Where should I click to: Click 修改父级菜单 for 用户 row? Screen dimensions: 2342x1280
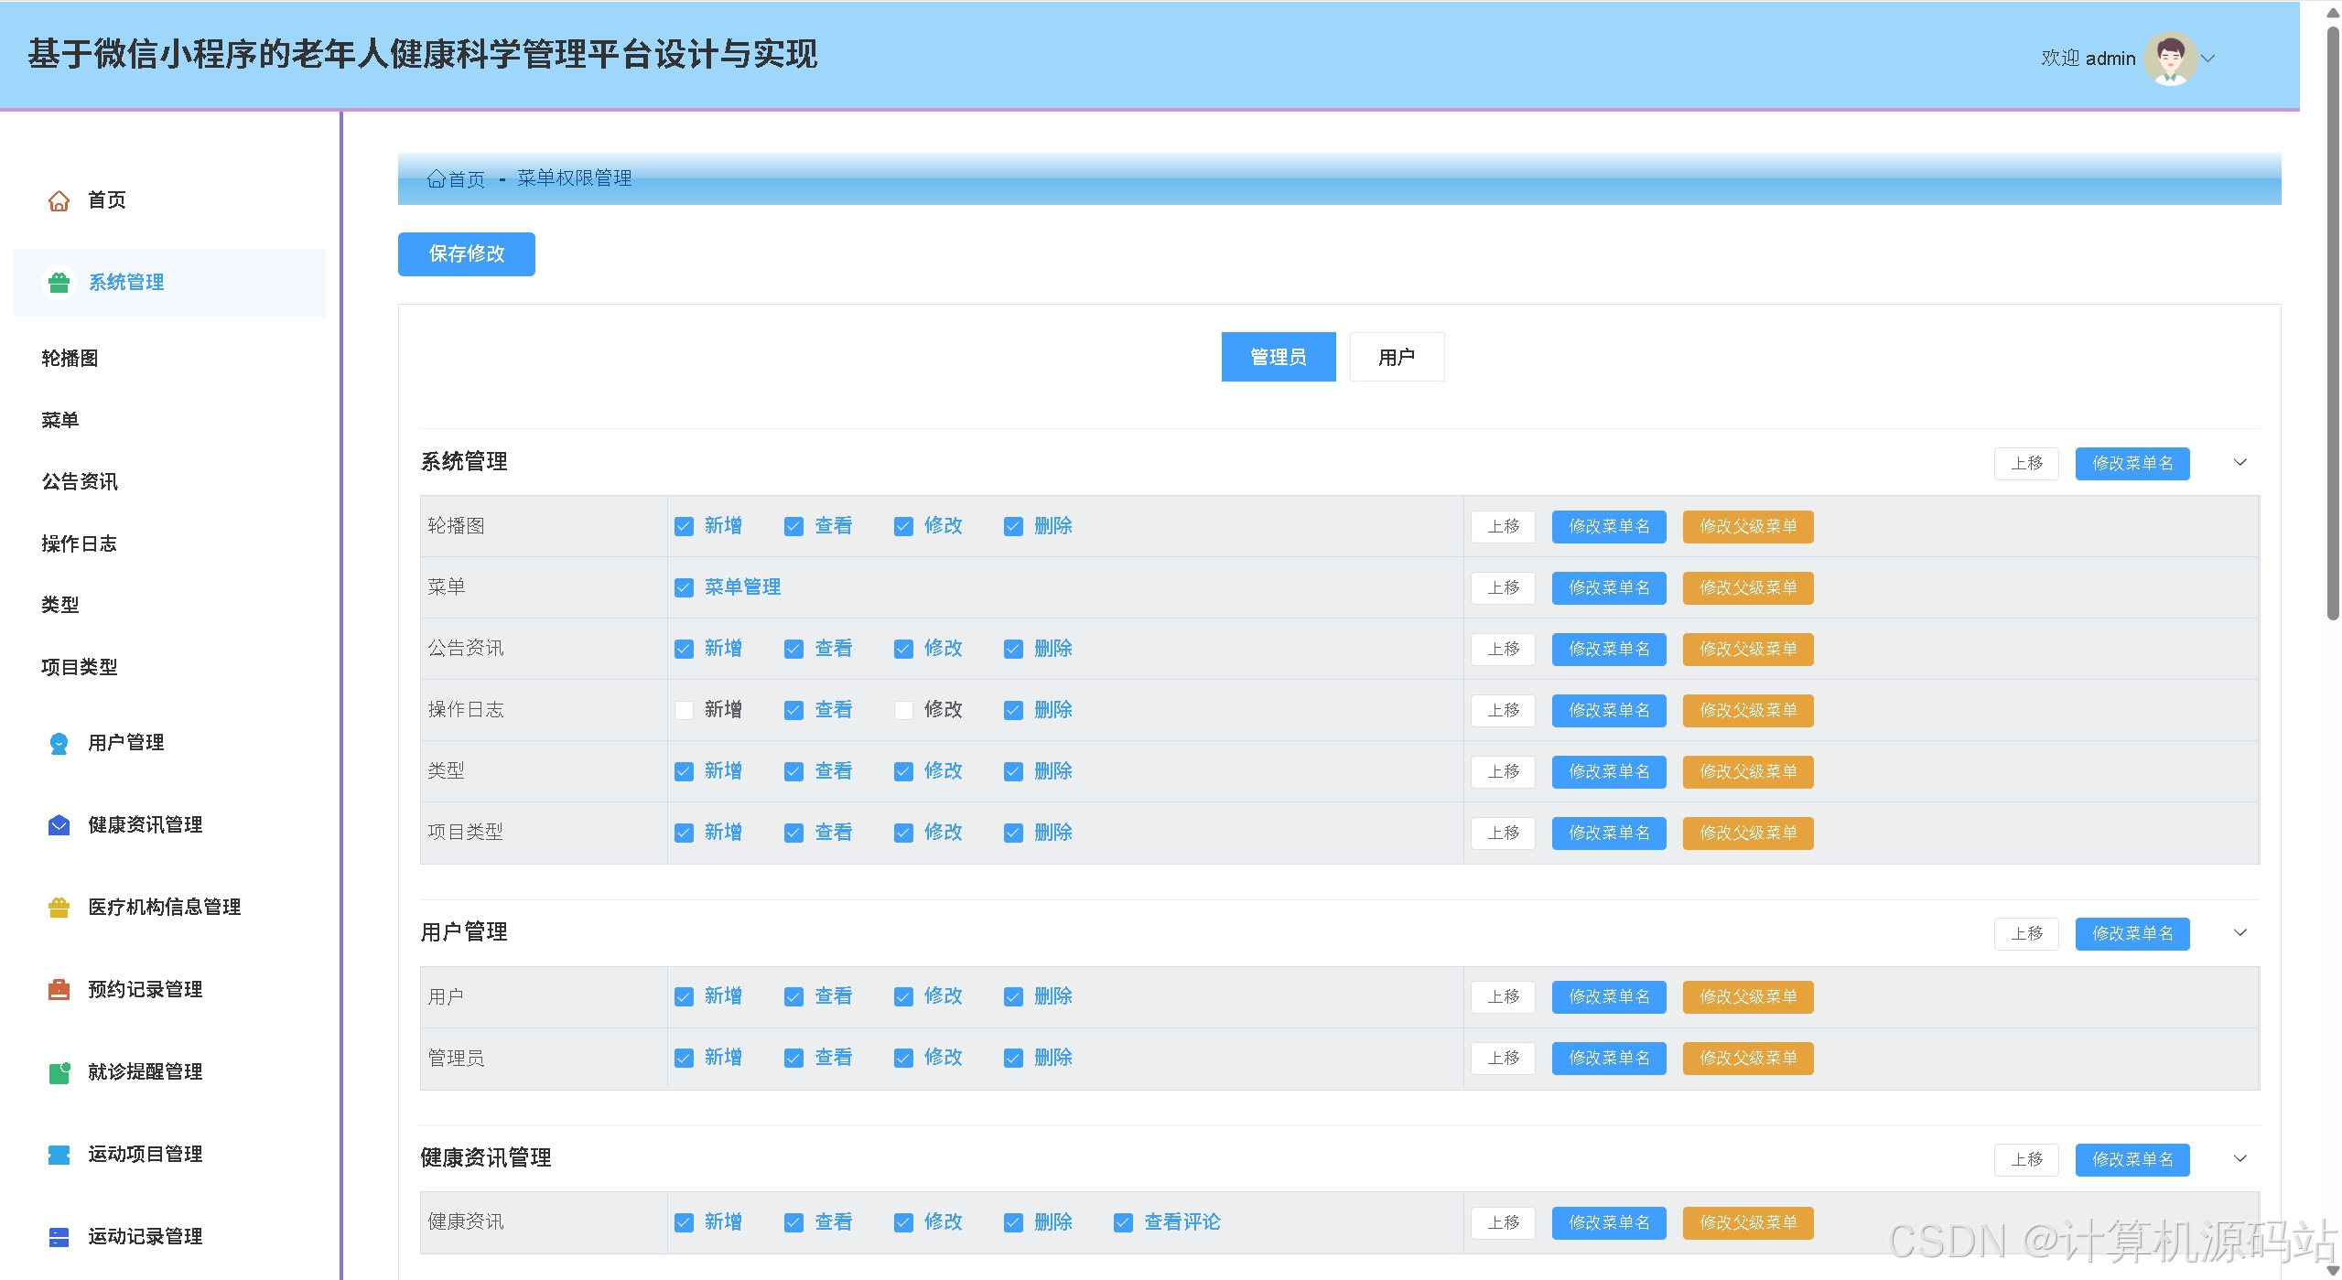click(1748, 997)
